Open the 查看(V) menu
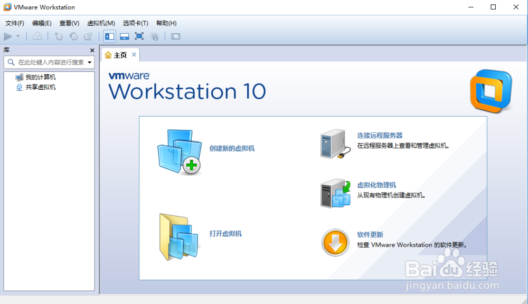528x304 pixels. tap(69, 23)
